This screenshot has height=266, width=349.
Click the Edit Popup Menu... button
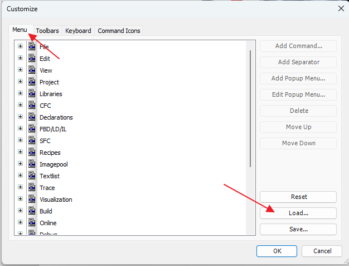[x=298, y=94]
